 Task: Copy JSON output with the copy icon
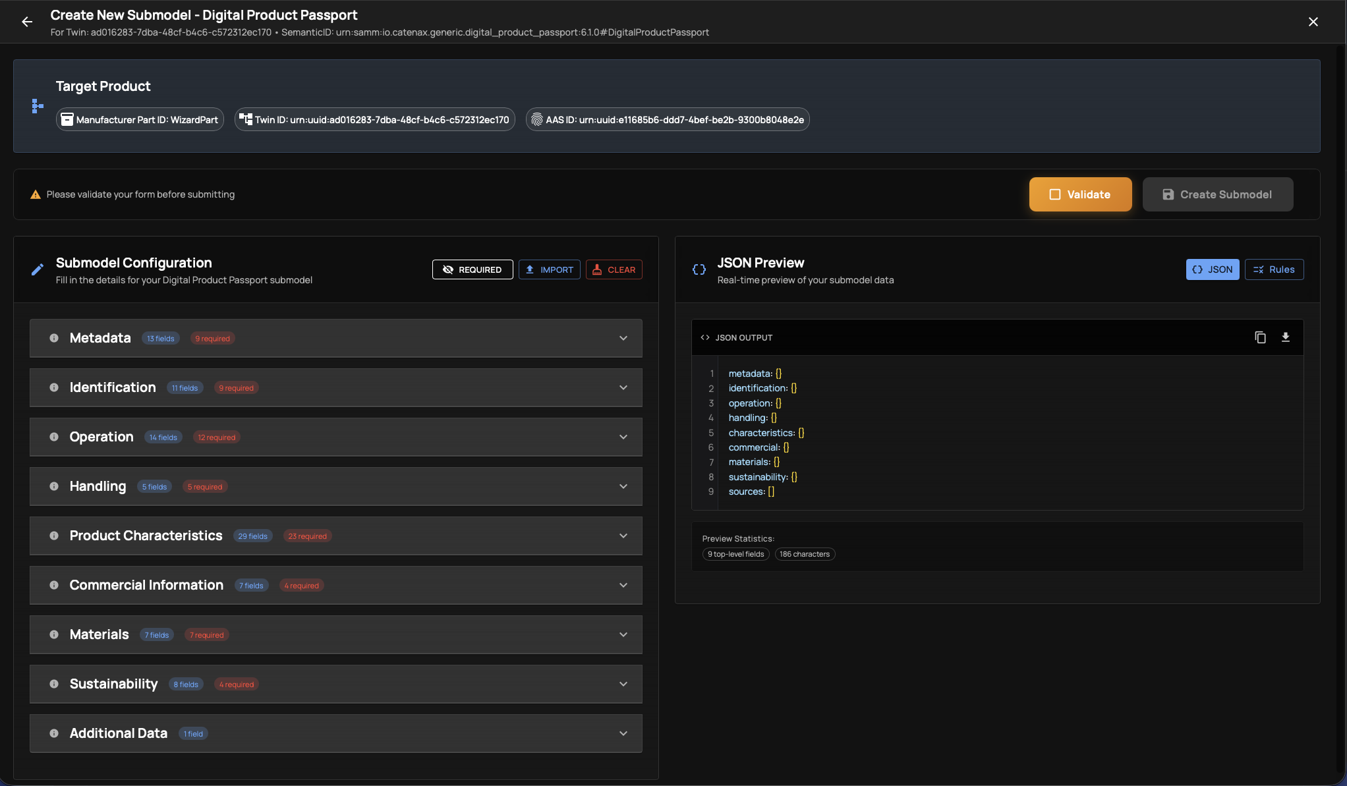pyautogui.click(x=1260, y=337)
